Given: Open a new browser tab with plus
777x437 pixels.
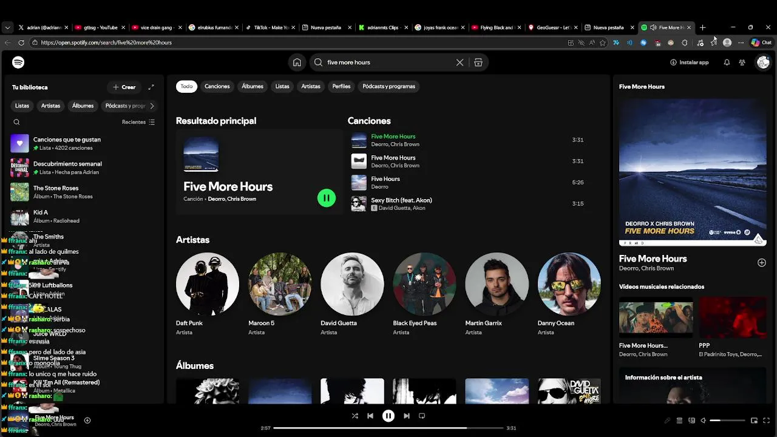Looking at the screenshot, I should pos(702,27).
